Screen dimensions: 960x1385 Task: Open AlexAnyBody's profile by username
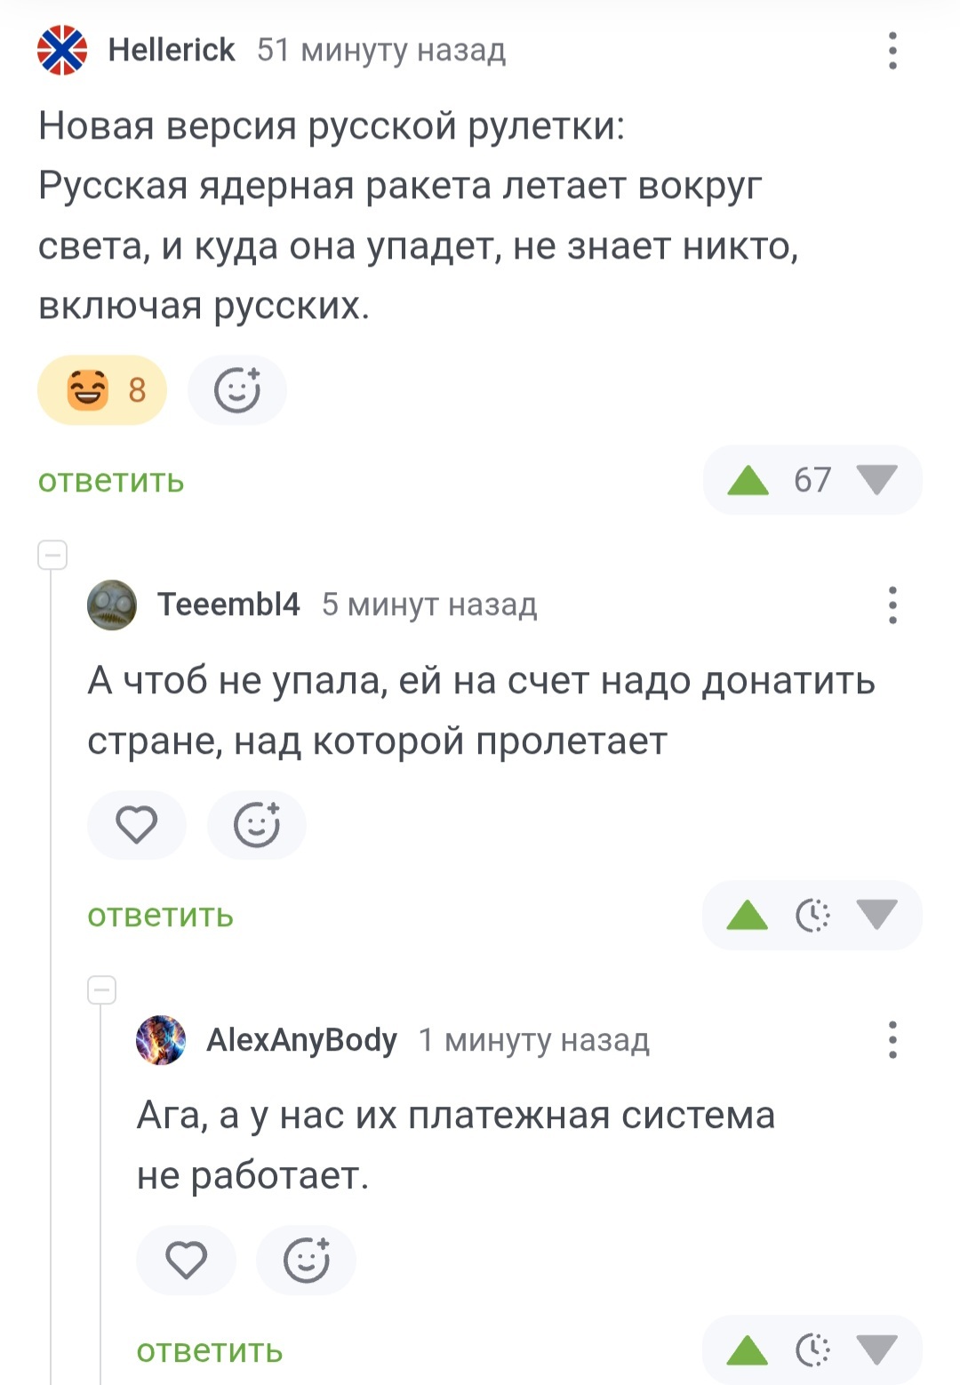click(x=301, y=1039)
